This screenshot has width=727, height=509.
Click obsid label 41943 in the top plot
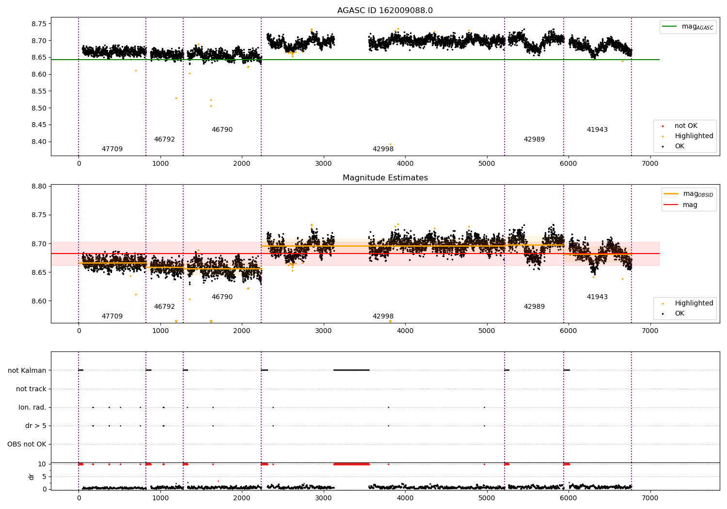(597, 129)
